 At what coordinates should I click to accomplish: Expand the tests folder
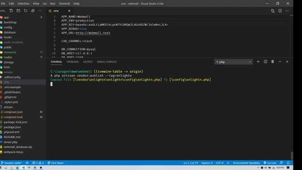click(23, 67)
